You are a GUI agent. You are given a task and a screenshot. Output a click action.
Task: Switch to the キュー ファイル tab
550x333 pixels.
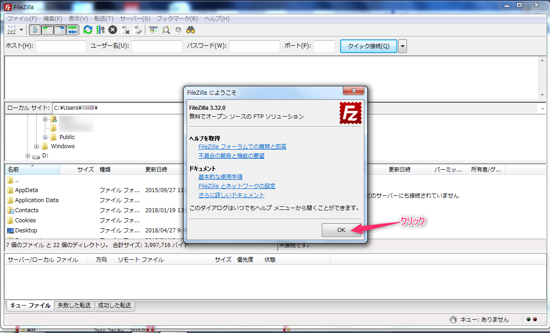pos(30,306)
